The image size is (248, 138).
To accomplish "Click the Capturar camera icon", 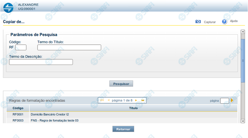I will click(198, 22).
